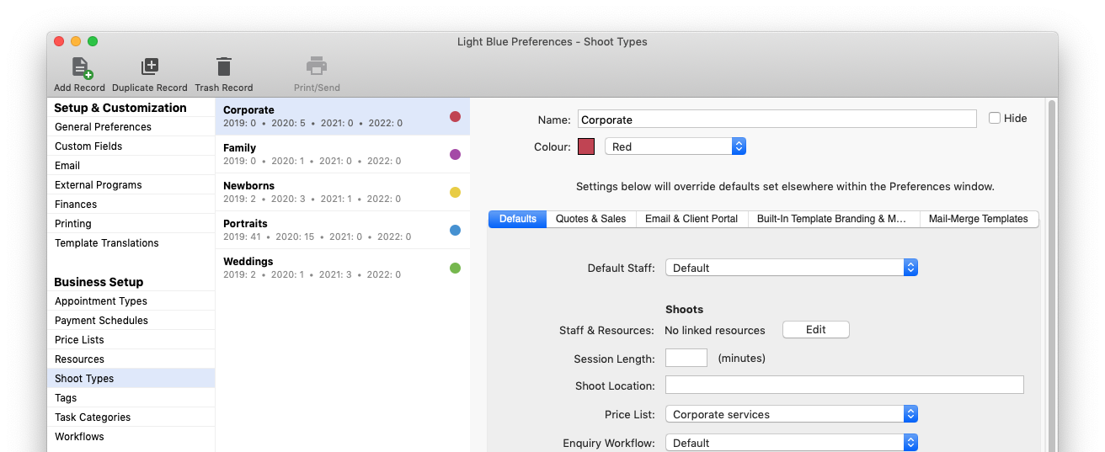Viewport: 1105px width, 452px height.
Task: Click the red dot beside Corporate
Action: click(455, 117)
